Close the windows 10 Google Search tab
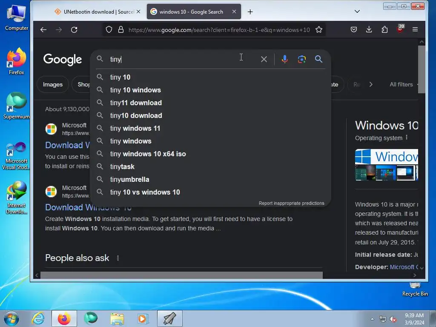436x327 pixels. [234, 11]
